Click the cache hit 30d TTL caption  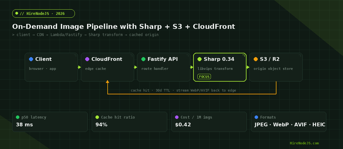(183, 91)
